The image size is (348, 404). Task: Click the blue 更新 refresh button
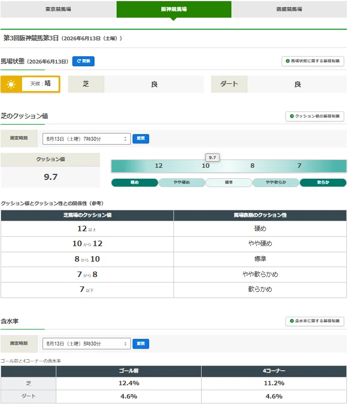[83, 61]
